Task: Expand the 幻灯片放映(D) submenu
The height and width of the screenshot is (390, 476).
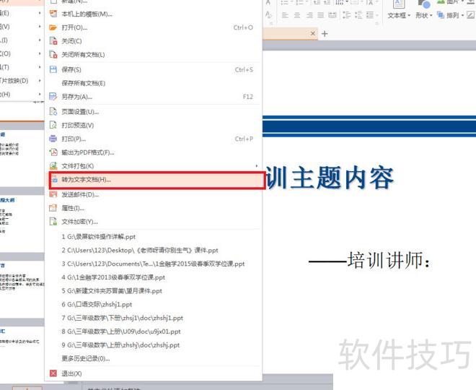Action: coord(40,81)
